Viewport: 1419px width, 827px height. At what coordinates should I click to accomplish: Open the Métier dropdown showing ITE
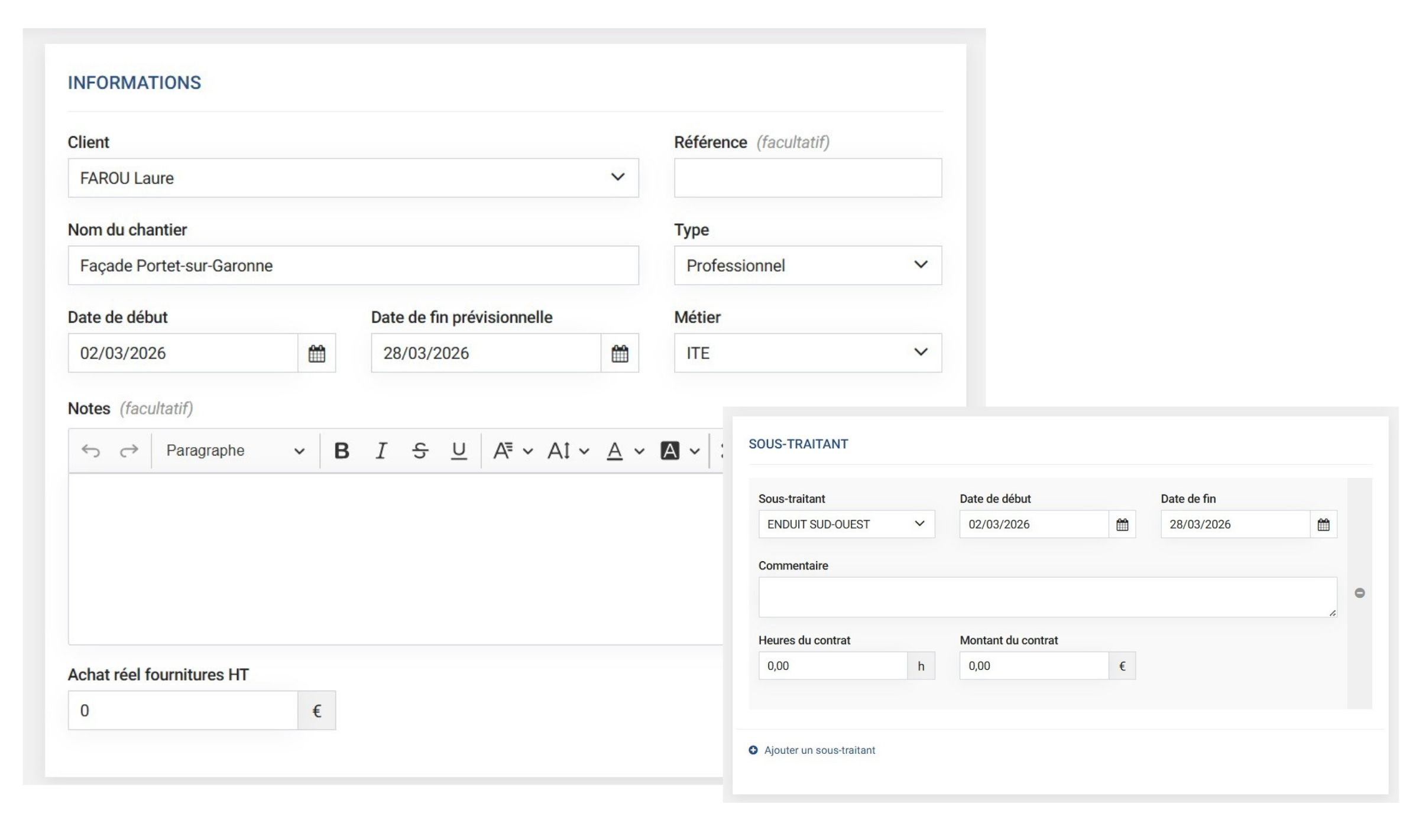click(808, 353)
